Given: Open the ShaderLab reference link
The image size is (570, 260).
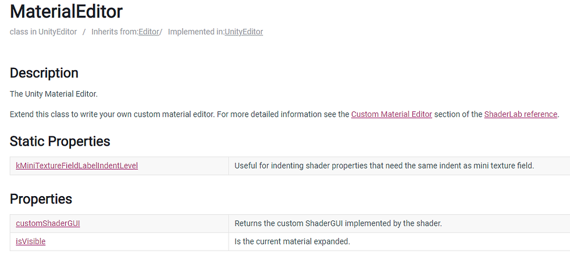Looking at the screenshot, I should 521,114.
